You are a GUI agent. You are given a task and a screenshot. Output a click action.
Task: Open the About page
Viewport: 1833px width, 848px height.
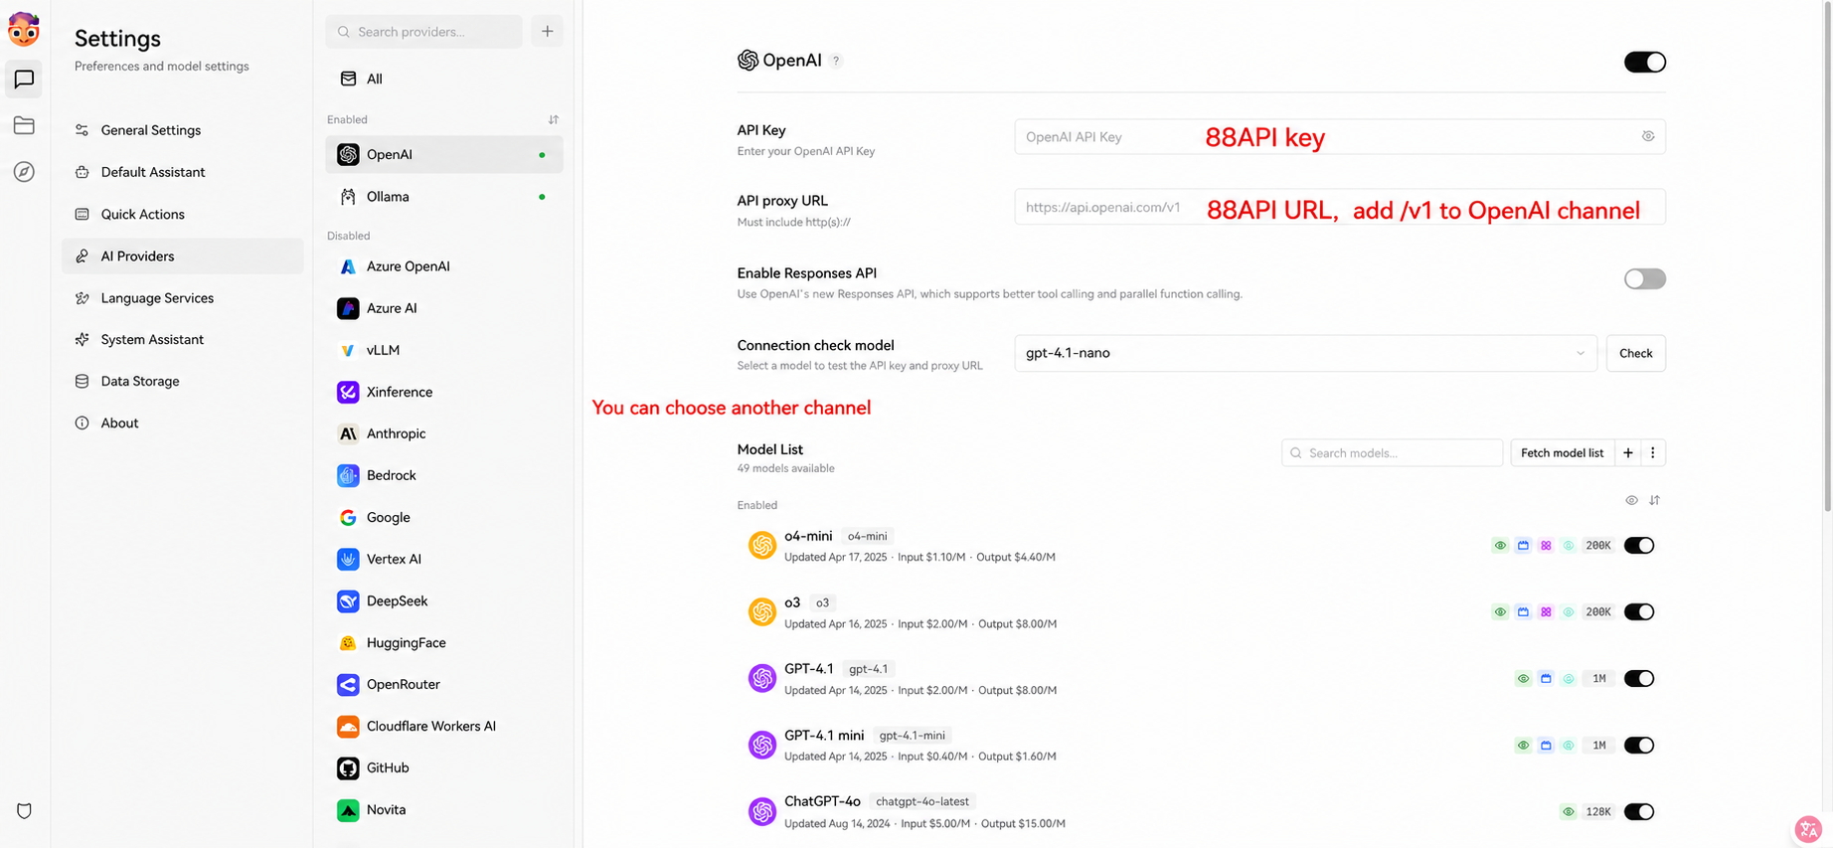(x=183, y=423)
